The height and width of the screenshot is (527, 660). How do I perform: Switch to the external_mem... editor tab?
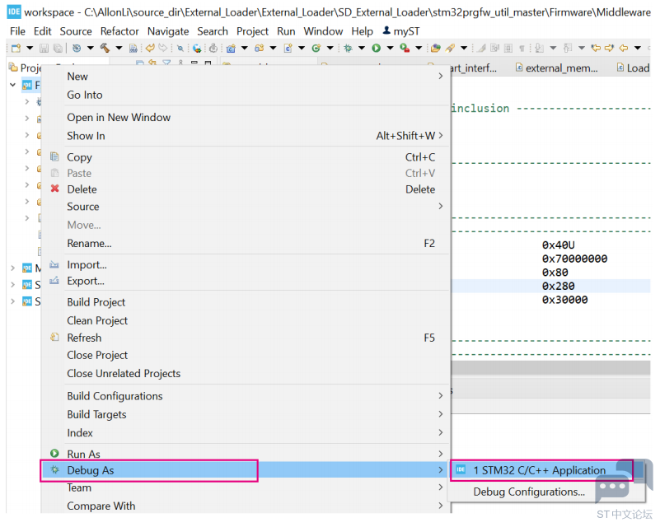(x=556, y=68)
